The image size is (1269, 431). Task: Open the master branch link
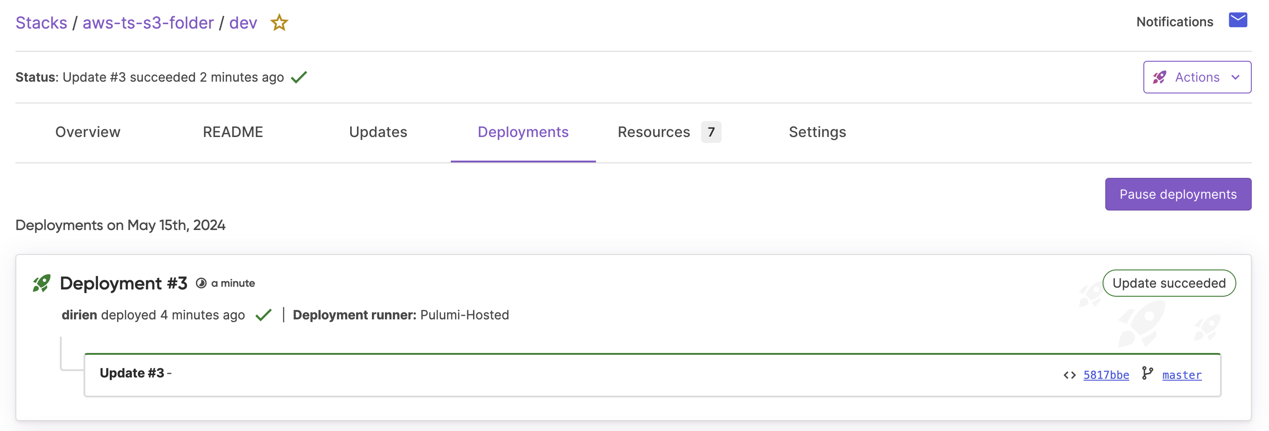point(1182,375)
